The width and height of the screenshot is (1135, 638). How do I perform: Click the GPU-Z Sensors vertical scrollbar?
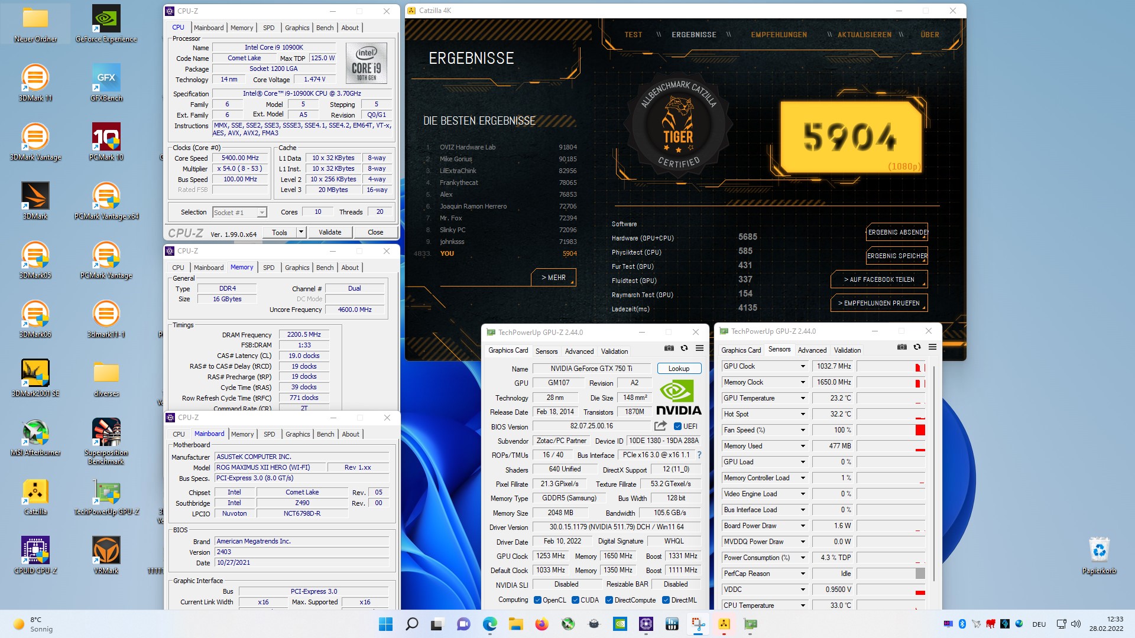(933, 473)
